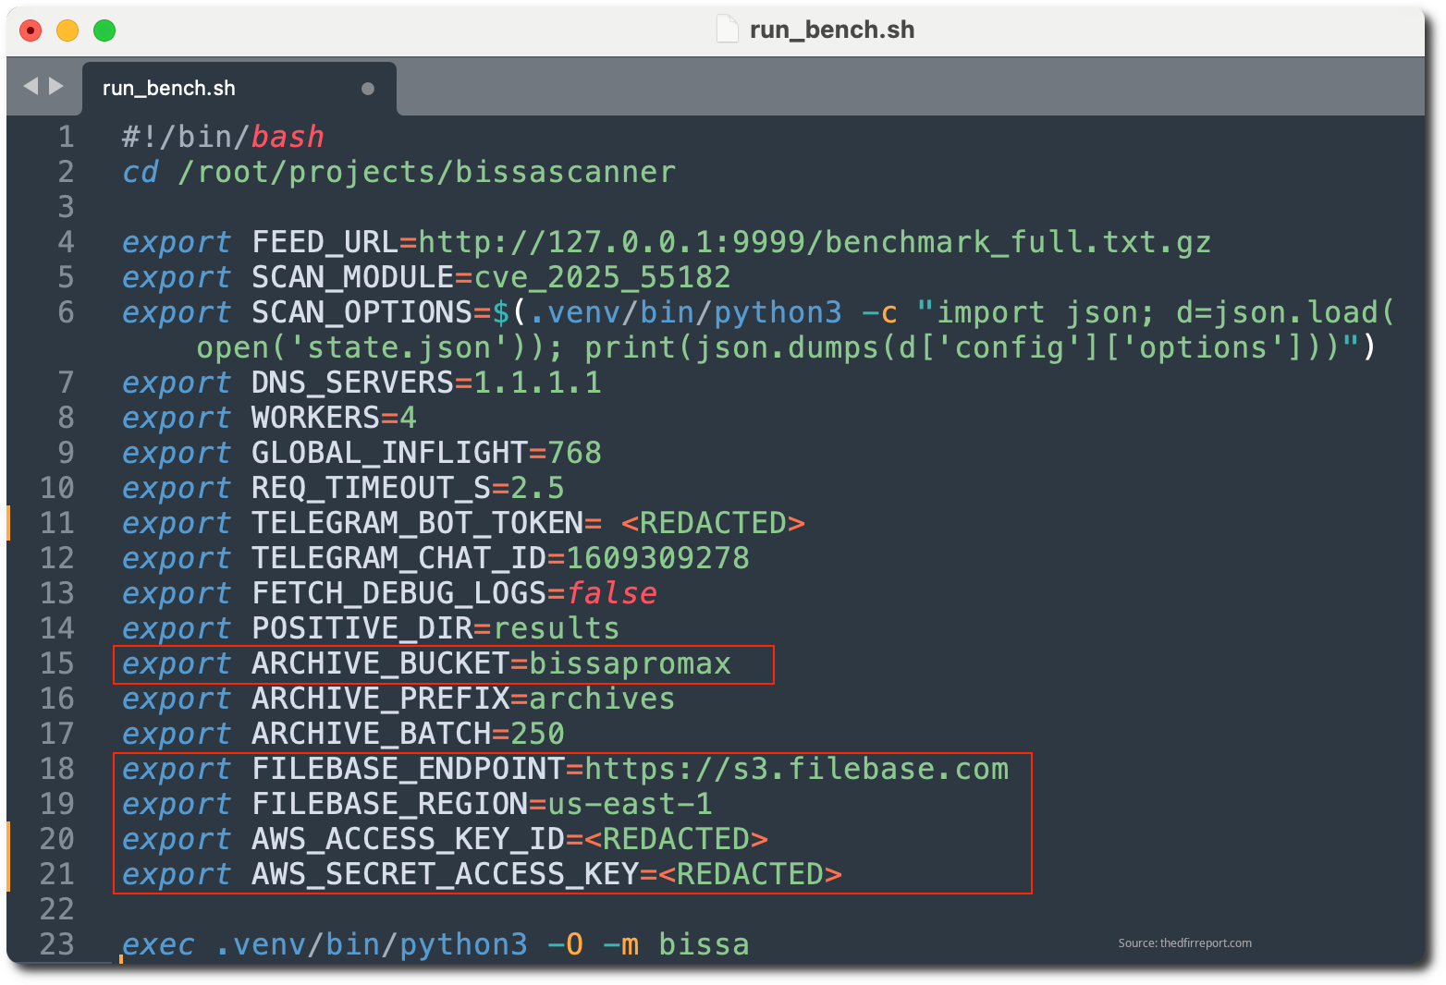Click the false value of FETCH_DEBUG_LOGS
The image size is (1446, 985).
click(611, 593)
